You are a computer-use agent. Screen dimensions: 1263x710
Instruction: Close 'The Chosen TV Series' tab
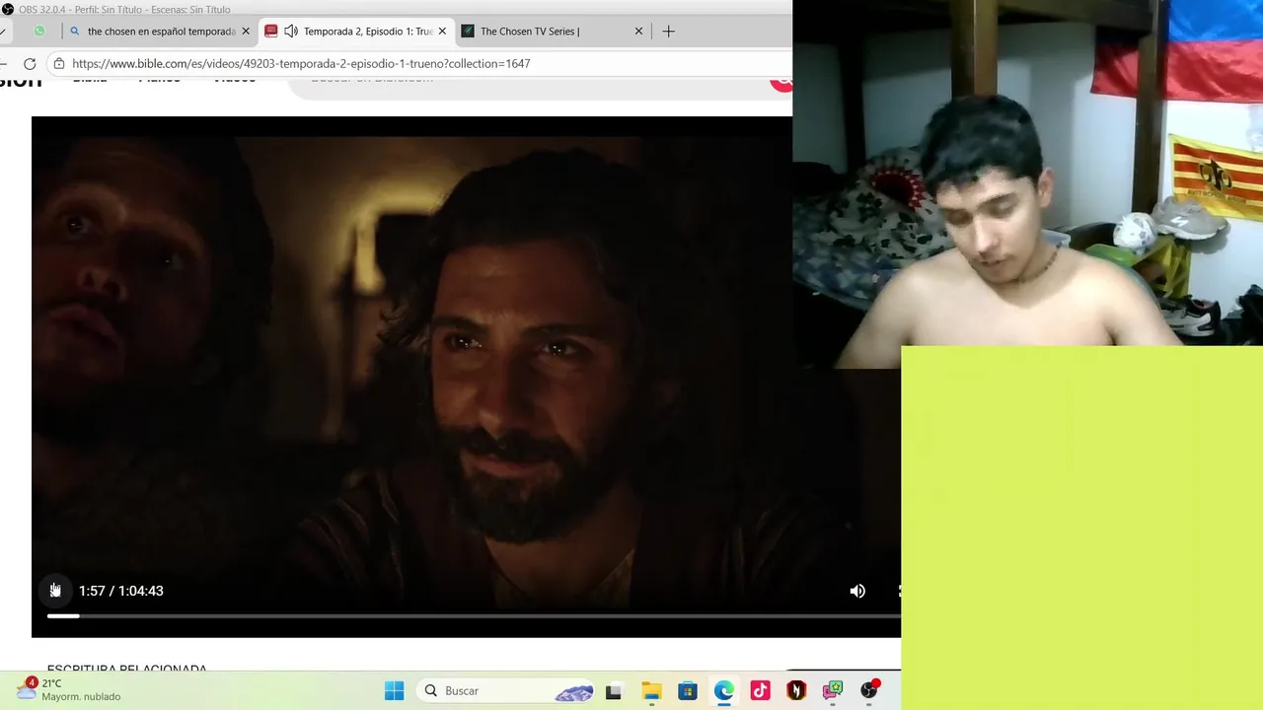[638, 32]
